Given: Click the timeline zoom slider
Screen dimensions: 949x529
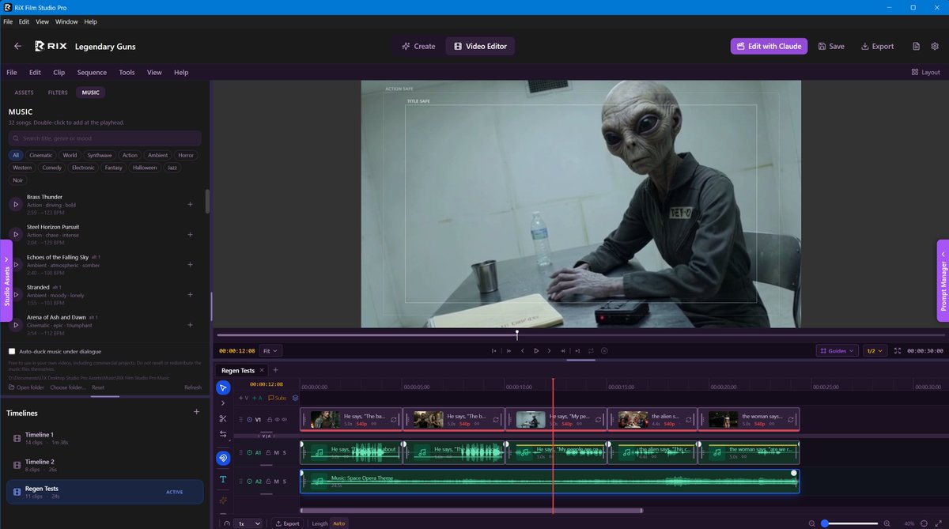Looking at the screenshot, I should coord(849,523).
